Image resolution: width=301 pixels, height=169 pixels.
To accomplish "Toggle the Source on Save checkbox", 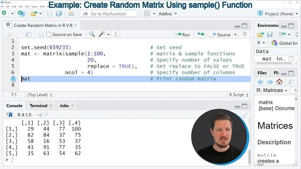I will click(x=49, y=34).
